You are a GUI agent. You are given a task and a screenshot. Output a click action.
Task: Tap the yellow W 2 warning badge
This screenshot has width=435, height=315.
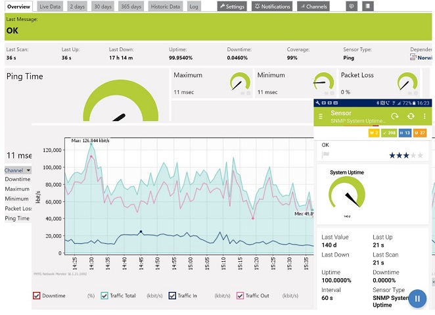coord(374,133)
